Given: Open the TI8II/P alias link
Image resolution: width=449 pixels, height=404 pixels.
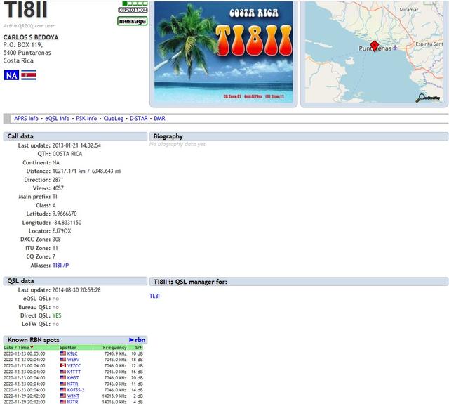Looking at the screenshot, I should point(60,265).
